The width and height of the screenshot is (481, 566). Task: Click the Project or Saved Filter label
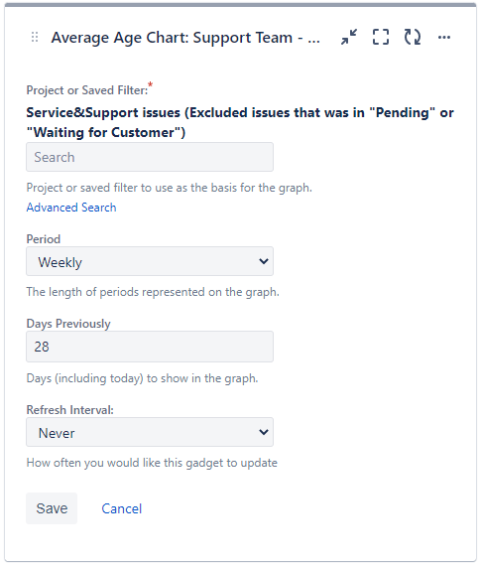tap(87, 90)
